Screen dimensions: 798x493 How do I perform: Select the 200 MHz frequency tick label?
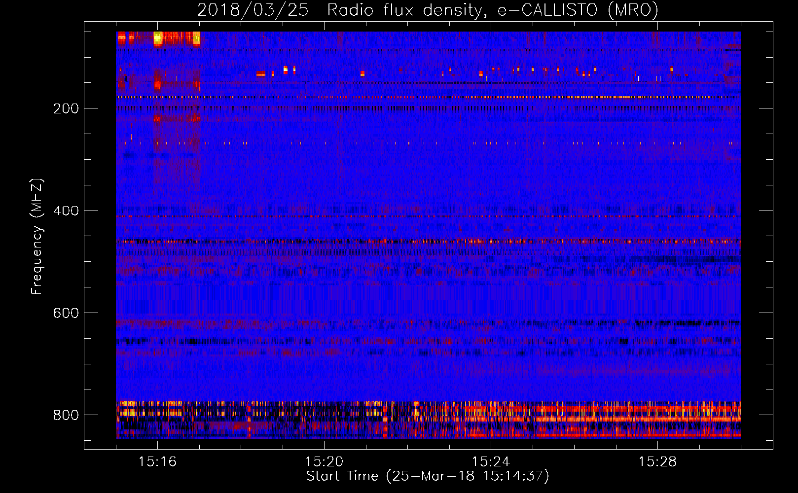66,108
